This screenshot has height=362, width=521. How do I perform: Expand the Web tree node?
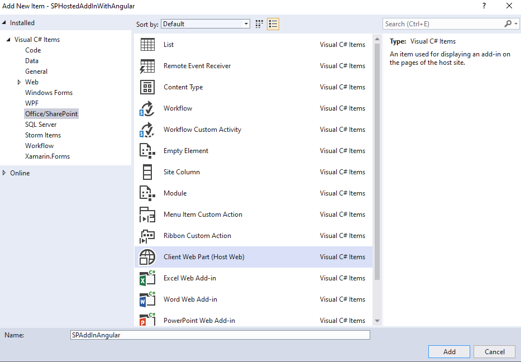[x=19, y=82]
